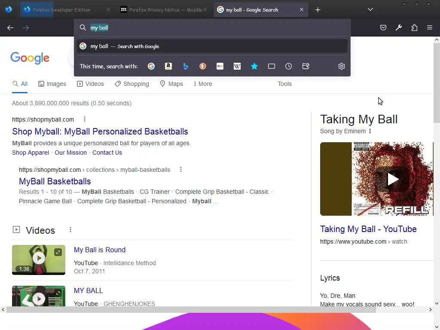Screen dimensions: 440x330
Task: Play the Relapse Refill album video thumbnail
Action: (x=377, y=179)
